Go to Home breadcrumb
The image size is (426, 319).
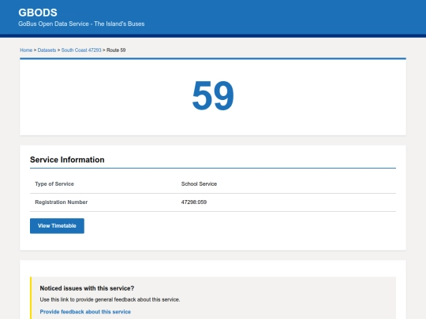[26, 50]
